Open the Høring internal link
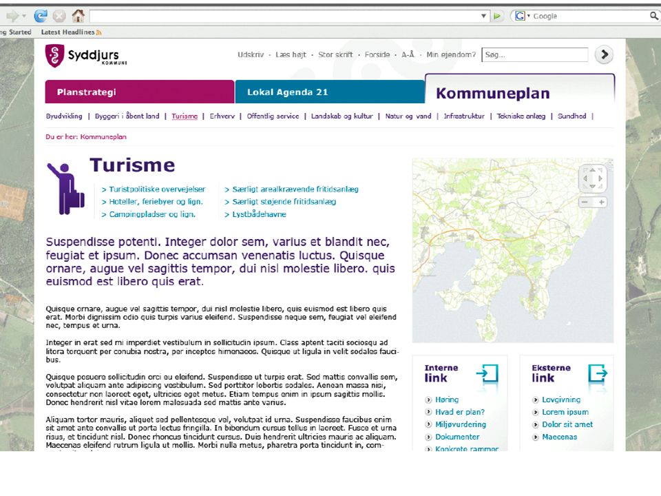 447,400
